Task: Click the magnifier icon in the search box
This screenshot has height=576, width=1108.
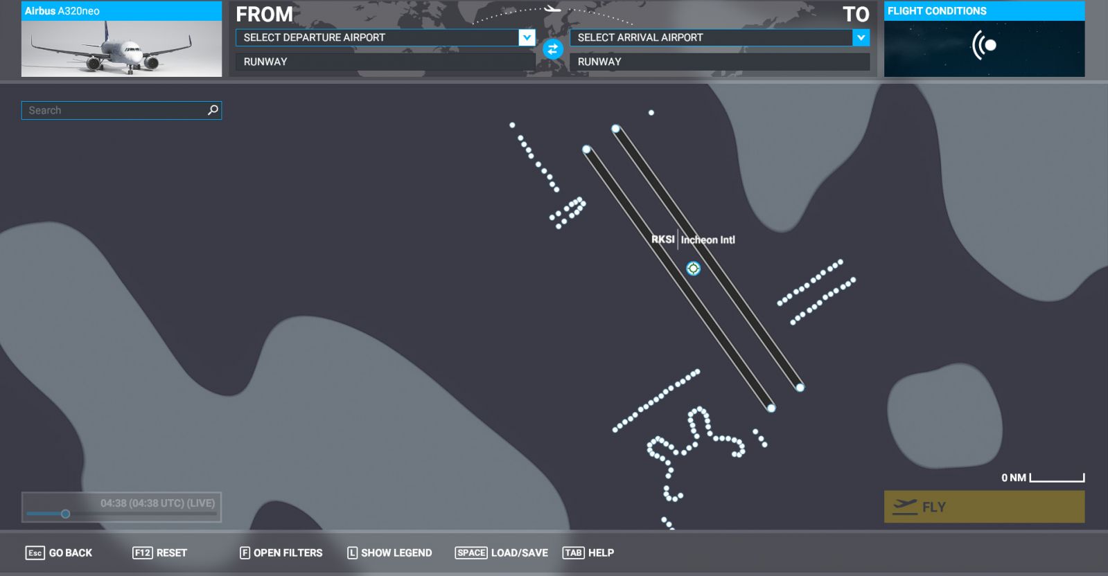Action: (213, 110)
